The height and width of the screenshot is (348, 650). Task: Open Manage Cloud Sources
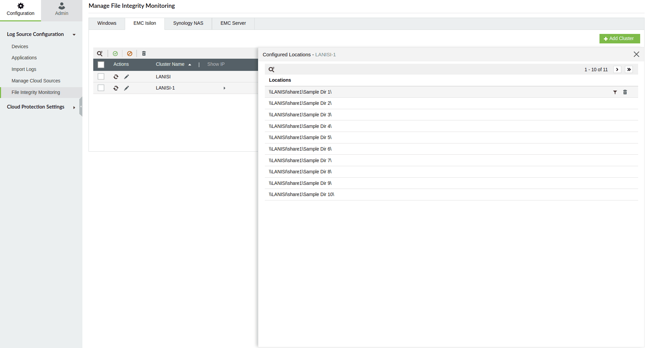click(36, 81)
